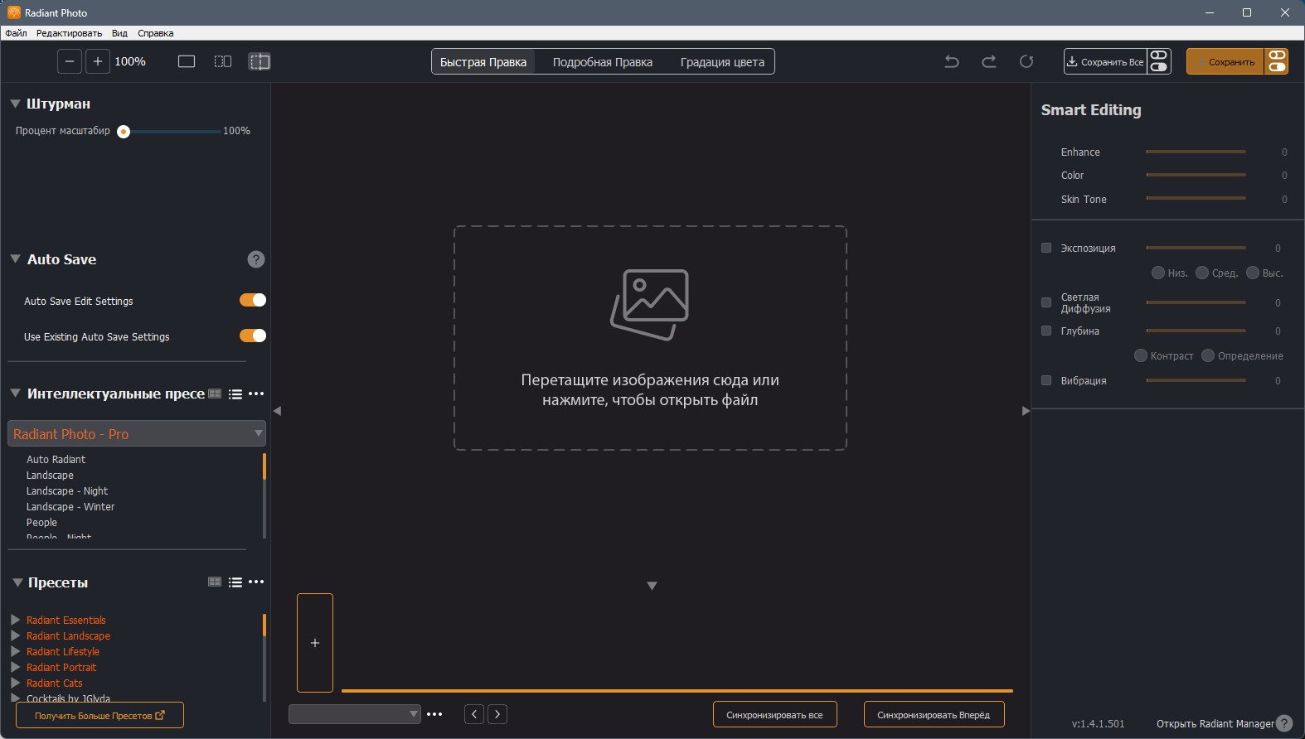Collapse the Пресеты section

pos(17,582)
